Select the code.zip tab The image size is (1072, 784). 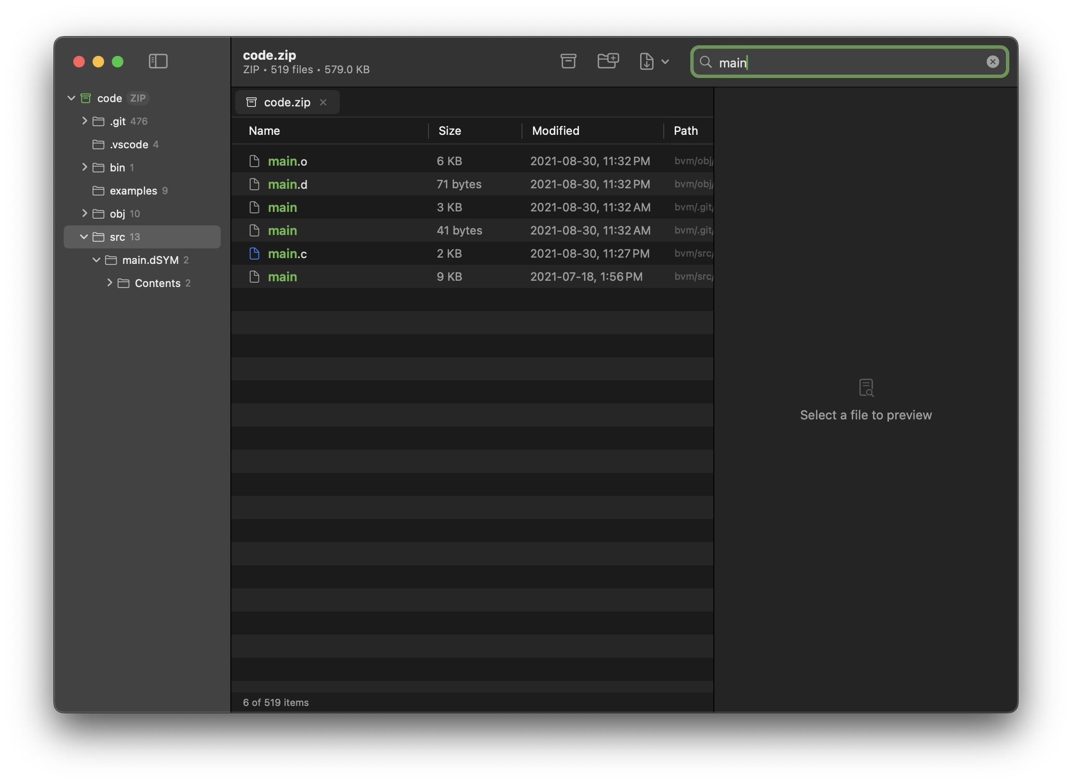(x=287, y=102)
